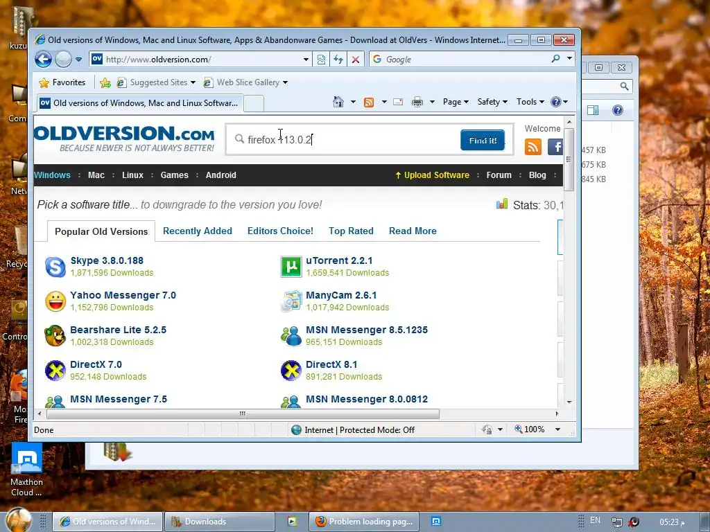Click the OLDVERSION.com logo
Image resolution: width=710 pixels, height=532 pixels.
[124, 138]
